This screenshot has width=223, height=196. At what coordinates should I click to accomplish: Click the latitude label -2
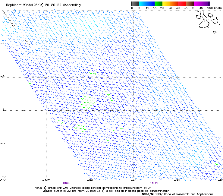tap(2, 43)
